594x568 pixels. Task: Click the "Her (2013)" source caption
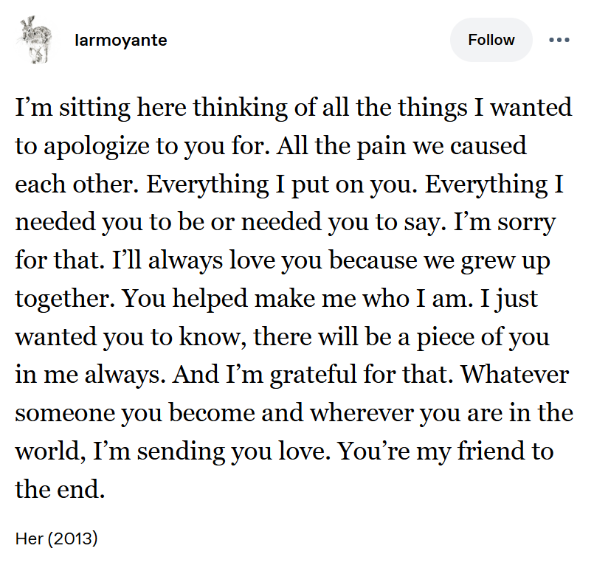click(56, 538)
